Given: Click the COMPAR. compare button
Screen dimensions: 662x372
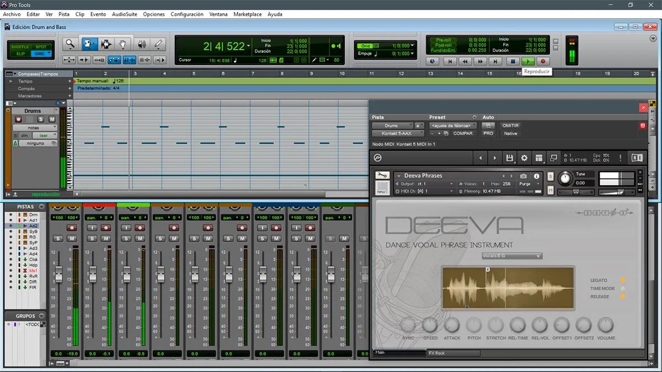Looking at the screenshot, I should coord(463,133).
